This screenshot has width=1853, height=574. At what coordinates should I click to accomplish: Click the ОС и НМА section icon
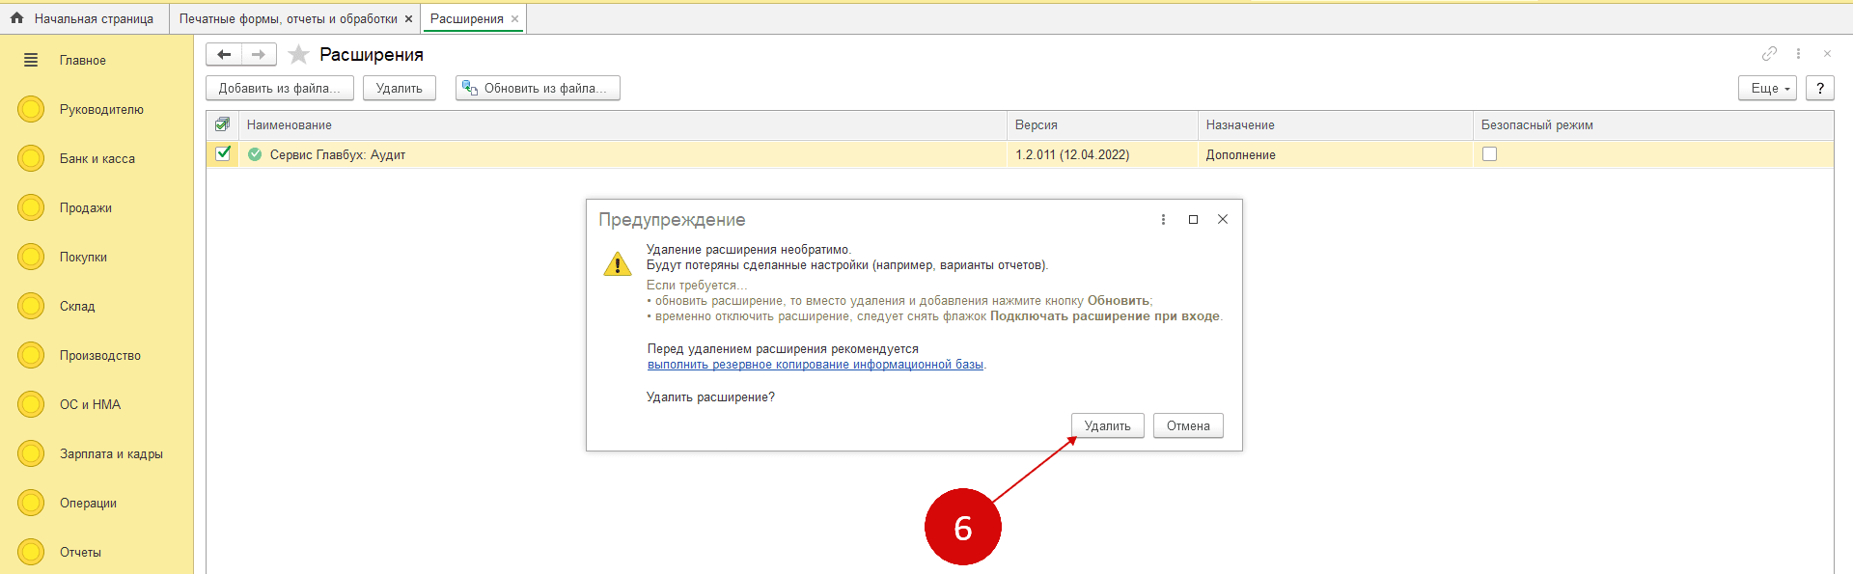pos(31,404)
